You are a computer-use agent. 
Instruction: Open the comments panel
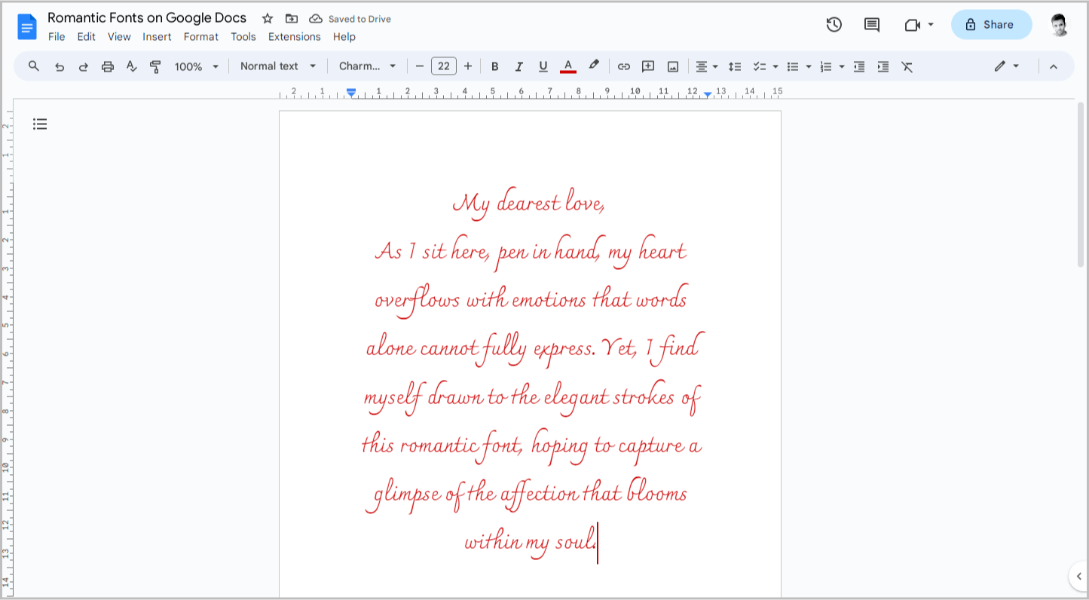[872, 25]
